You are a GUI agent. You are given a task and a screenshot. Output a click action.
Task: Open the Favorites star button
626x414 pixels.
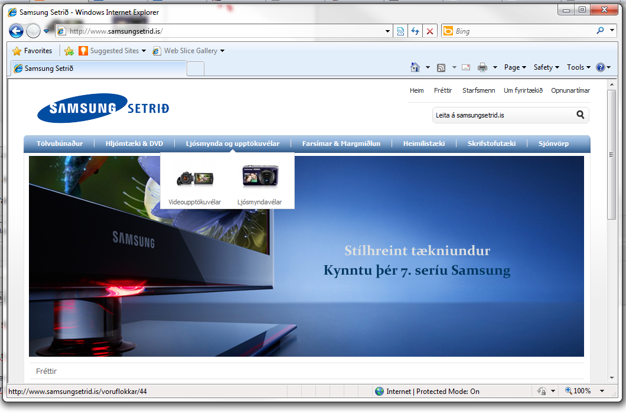[32, 51]
